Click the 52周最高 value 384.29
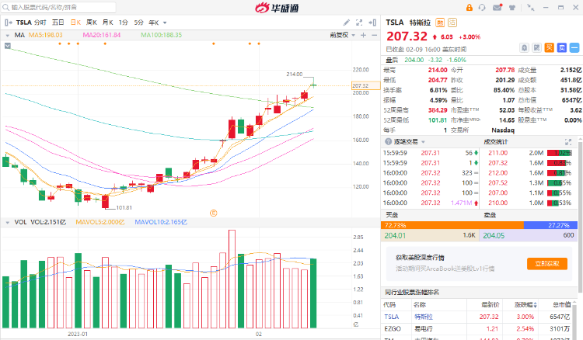 [x=438, y=110]
